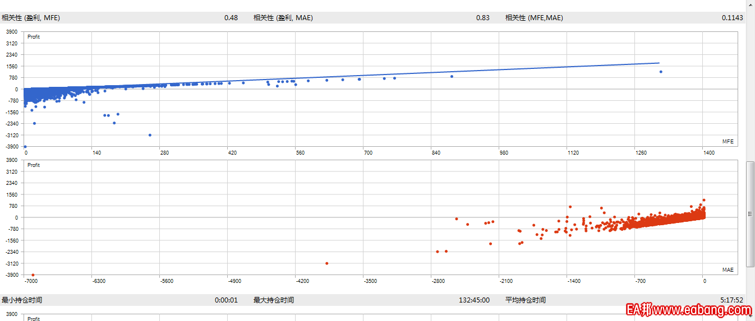
Task: Click the blue outlier point near MFE 1300
Action: (661, 72)
